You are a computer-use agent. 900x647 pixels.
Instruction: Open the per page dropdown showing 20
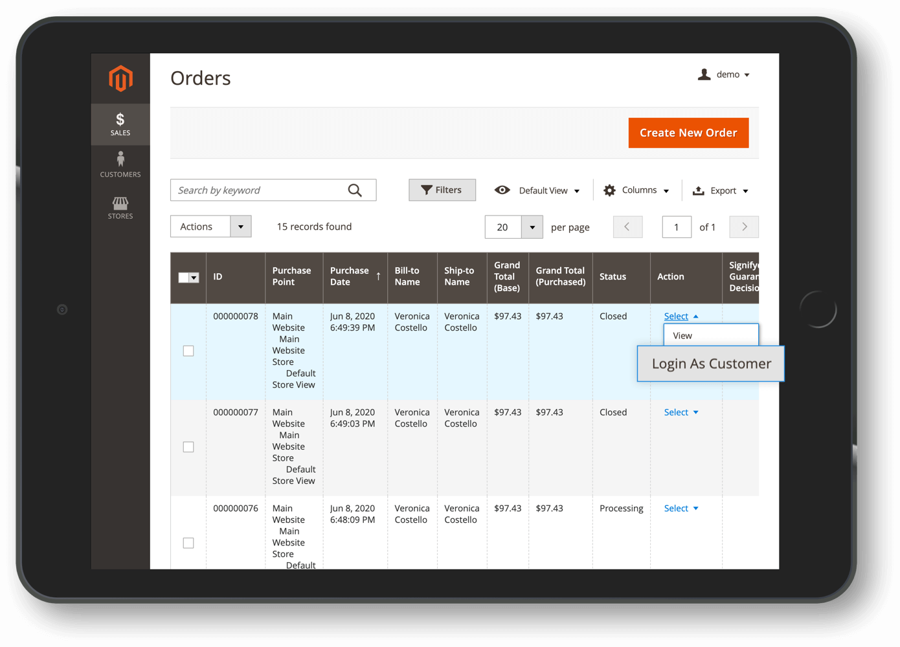click(x=513, y=226)
